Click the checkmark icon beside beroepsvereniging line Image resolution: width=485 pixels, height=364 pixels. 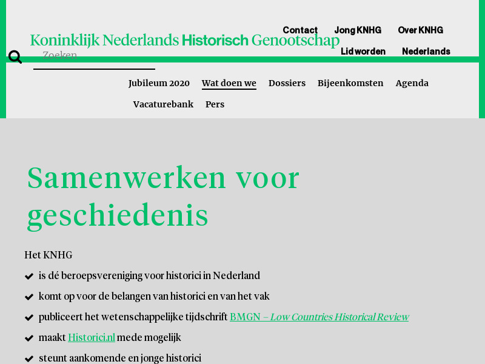point(28,275)
